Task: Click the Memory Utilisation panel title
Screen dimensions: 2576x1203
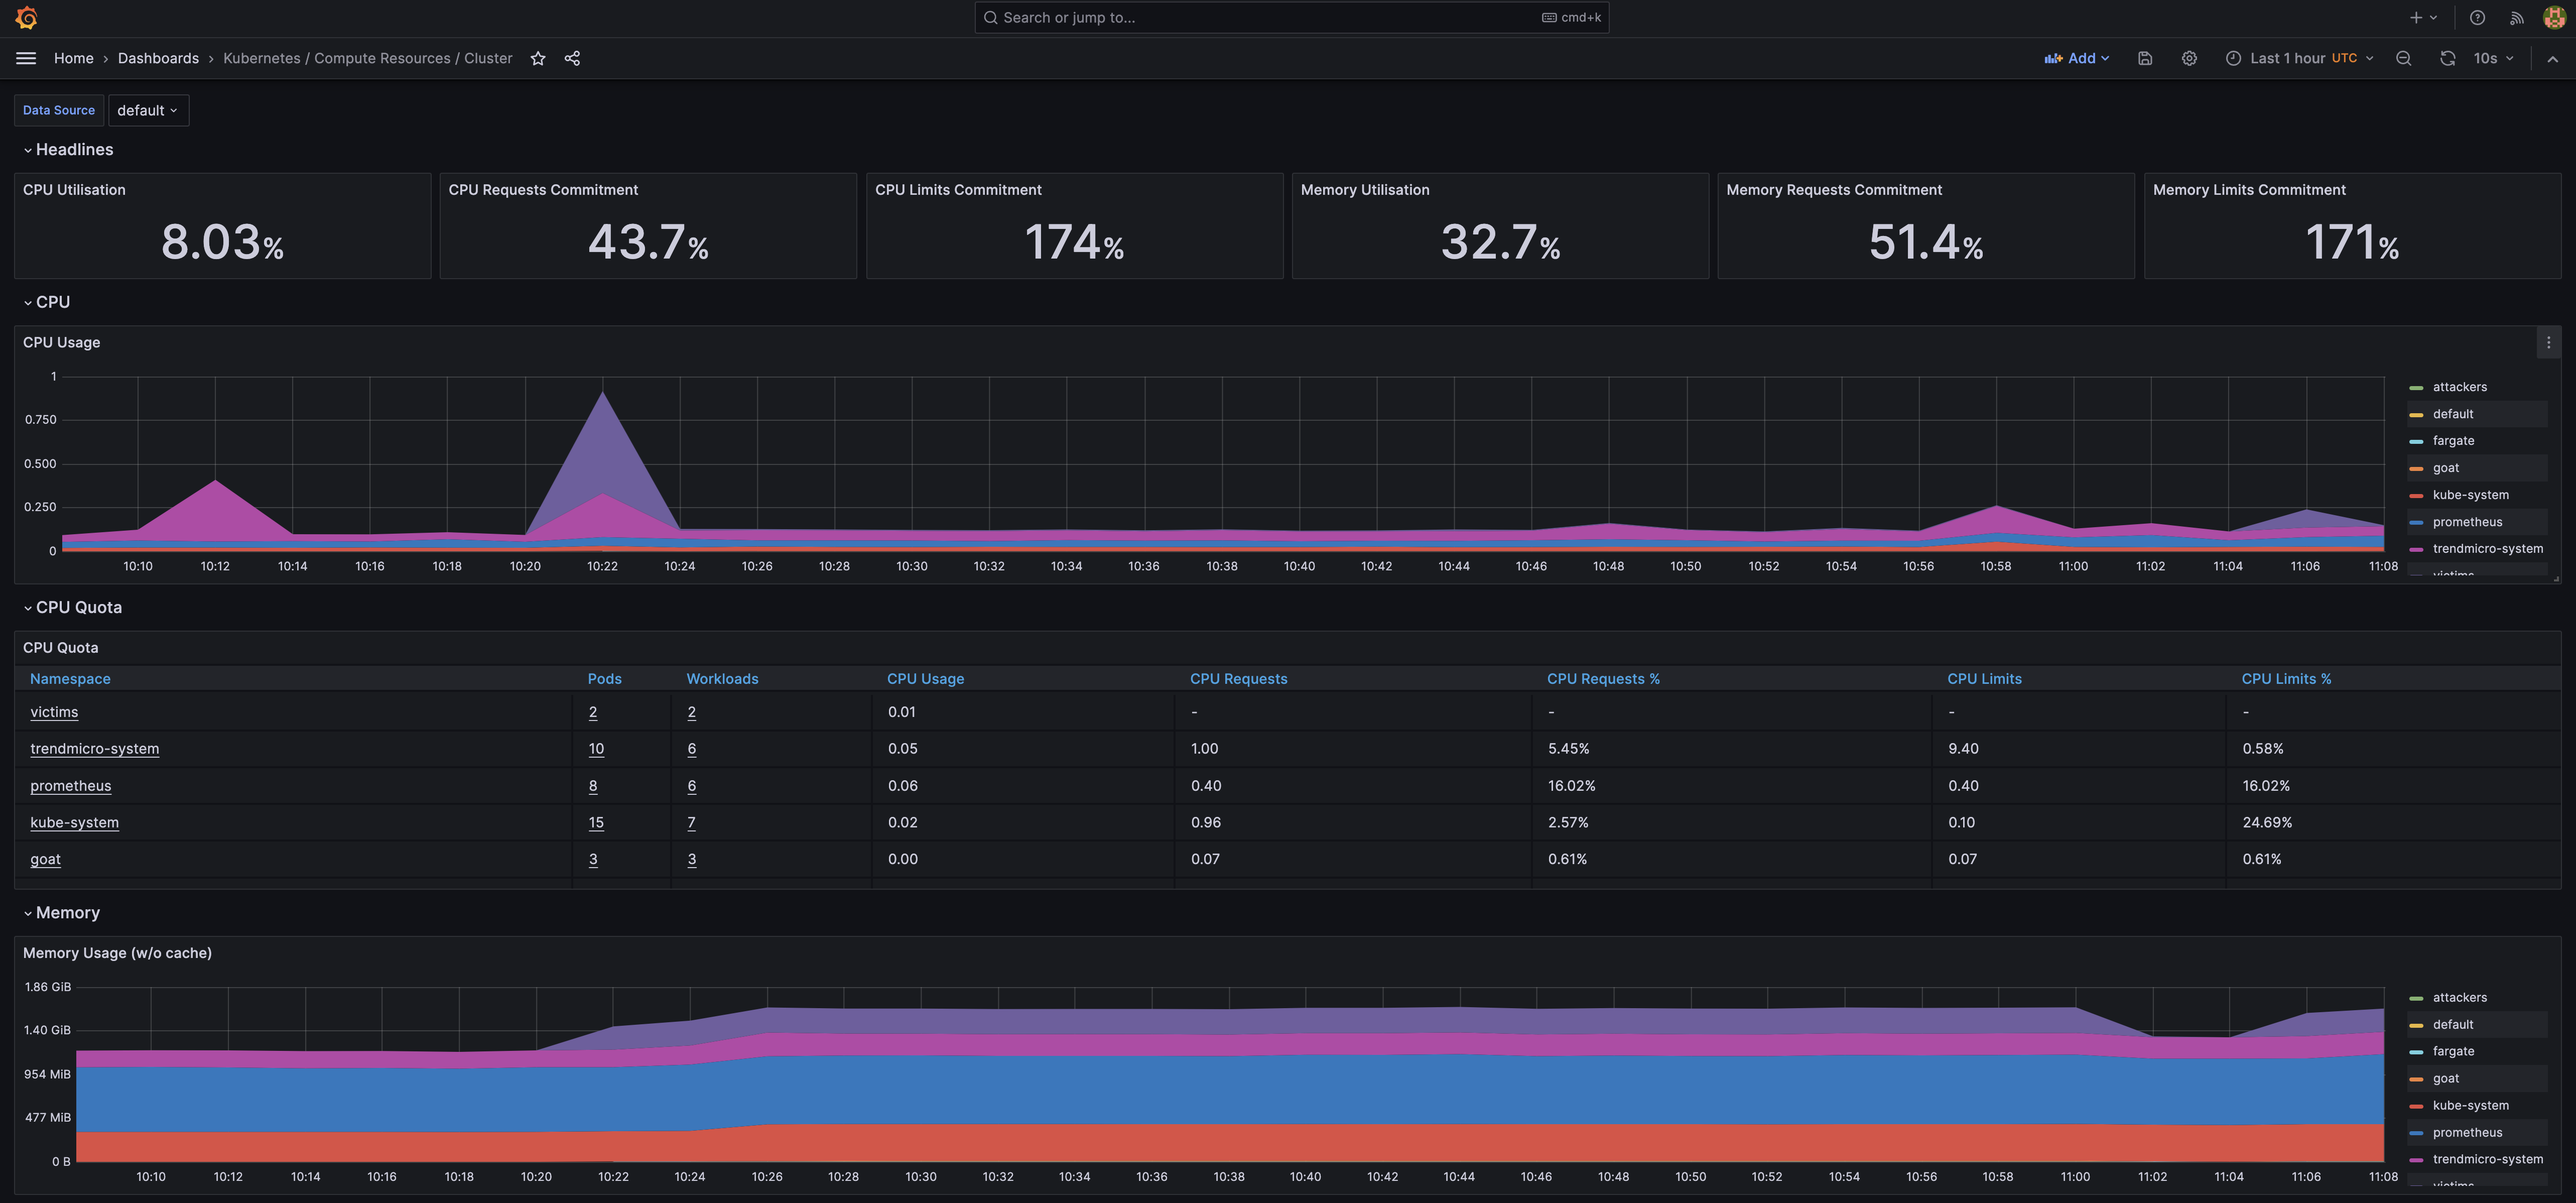Action: [1365, 190]
